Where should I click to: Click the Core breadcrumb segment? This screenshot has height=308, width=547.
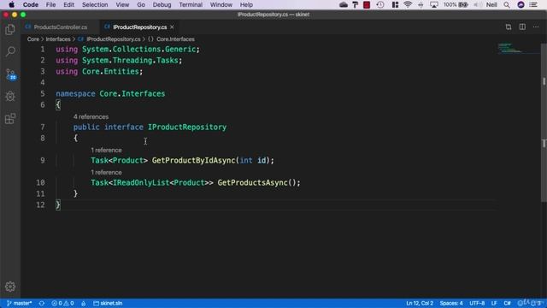coord(33,39)
